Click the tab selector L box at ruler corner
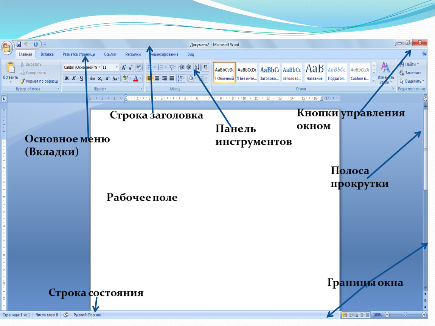Image resolution: width=435 pixels, height=326 pixels. (x=4, y=98)
